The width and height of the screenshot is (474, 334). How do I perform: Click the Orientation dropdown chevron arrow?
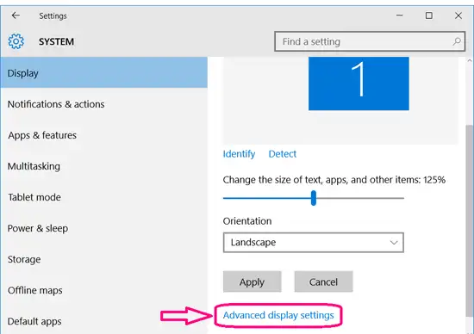[394, 243]
